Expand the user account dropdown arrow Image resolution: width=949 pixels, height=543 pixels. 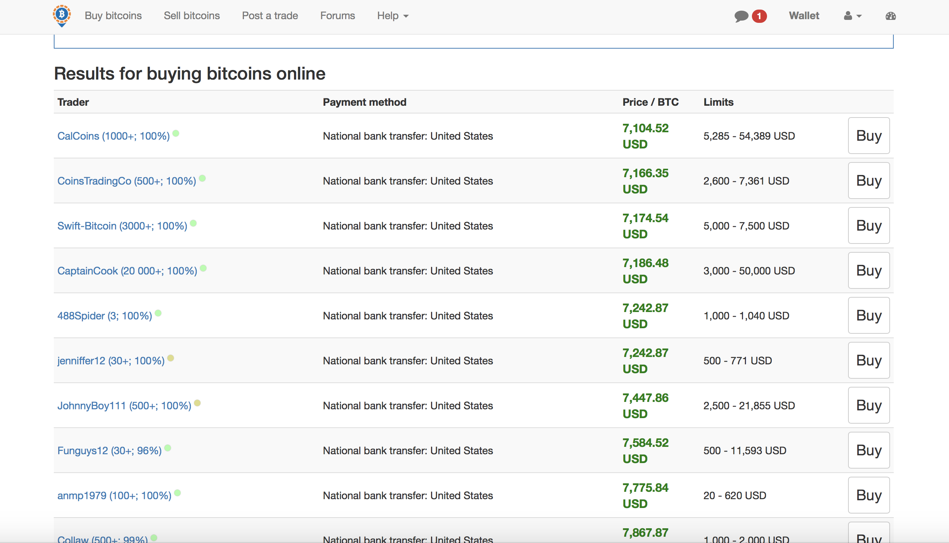tap(859, 16)
